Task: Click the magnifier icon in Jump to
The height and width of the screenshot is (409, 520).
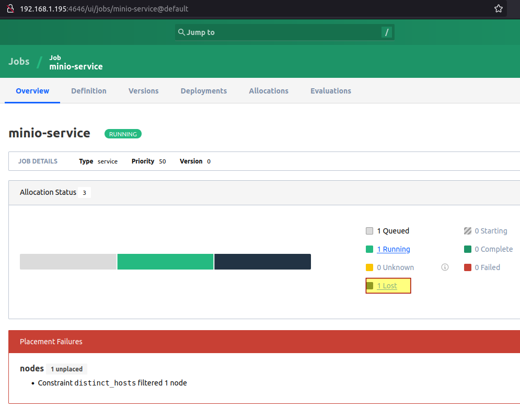Action: [x=181, y=32]
